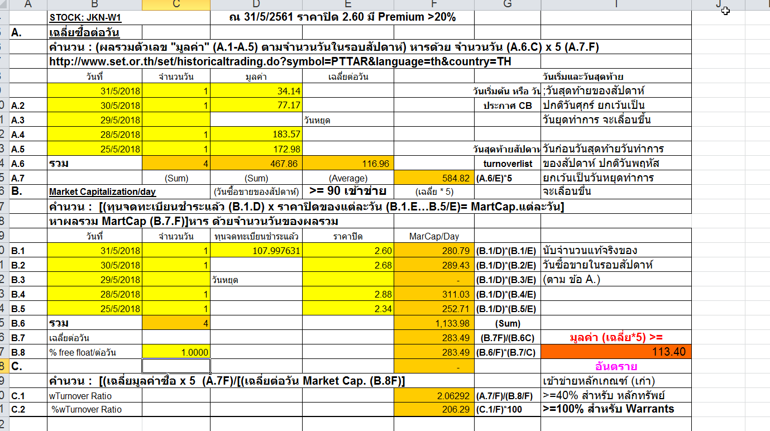This screenshot has width=770, height=431.
Task: Click the MarCap value 280.79
Action: point(434,251)
